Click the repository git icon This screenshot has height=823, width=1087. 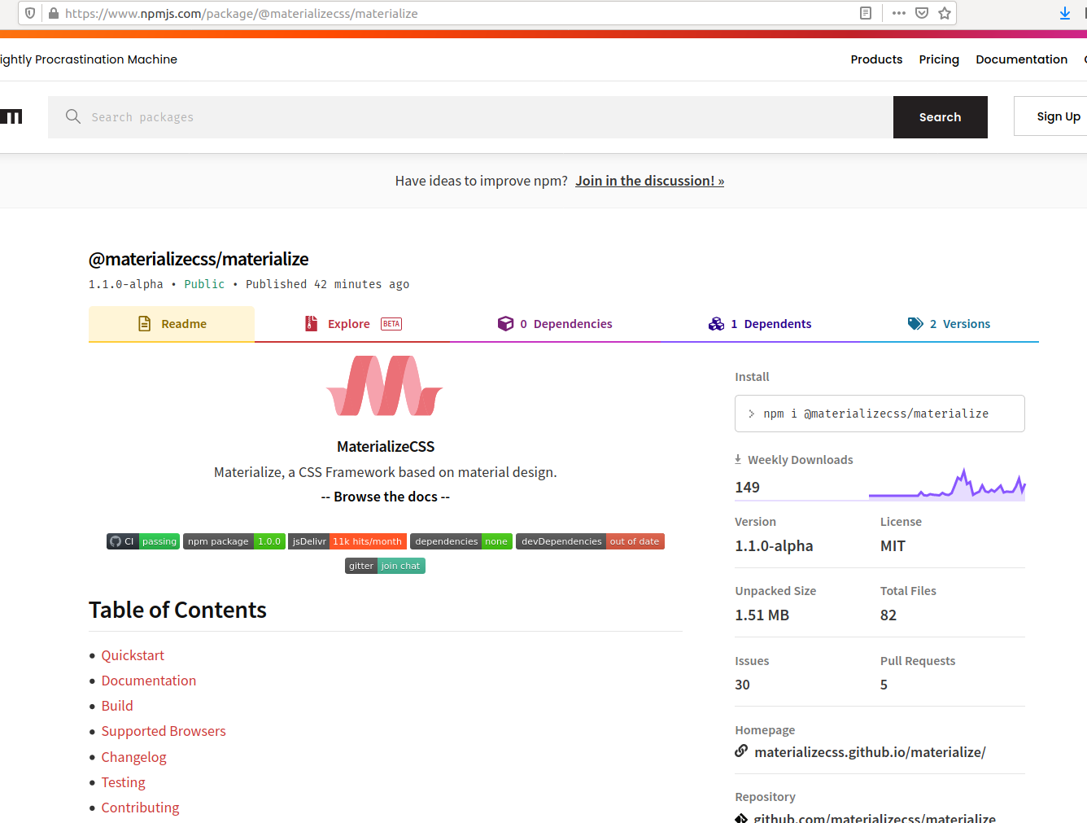[x=741, y=817]
